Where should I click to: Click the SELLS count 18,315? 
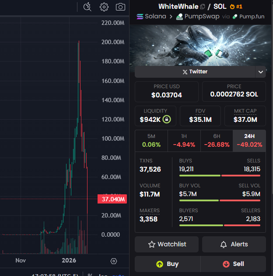(252, 169)
